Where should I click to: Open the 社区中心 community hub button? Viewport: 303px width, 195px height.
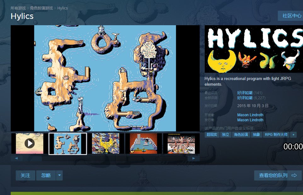pos(290,16)
